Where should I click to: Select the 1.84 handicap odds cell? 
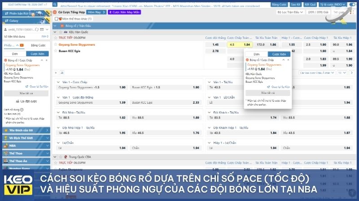click(247, 45)
